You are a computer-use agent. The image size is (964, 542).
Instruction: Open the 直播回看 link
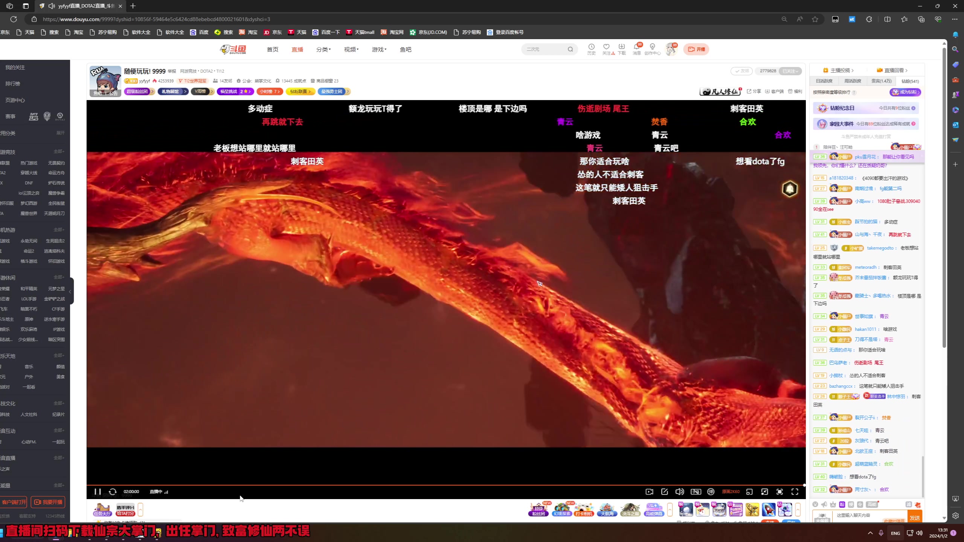[x=892, y=70]
